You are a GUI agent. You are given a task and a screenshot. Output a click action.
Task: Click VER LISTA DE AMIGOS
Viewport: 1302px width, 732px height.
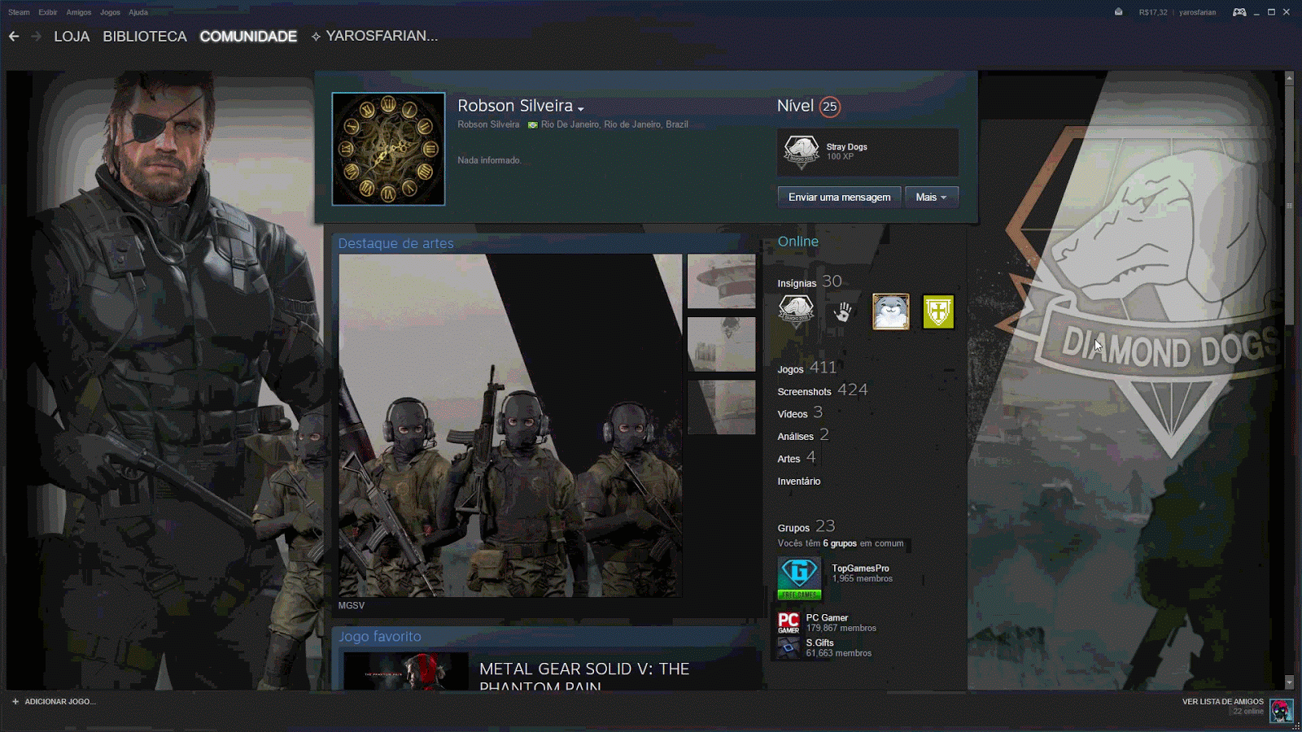pyautogui.click(x=1223, y=702)
